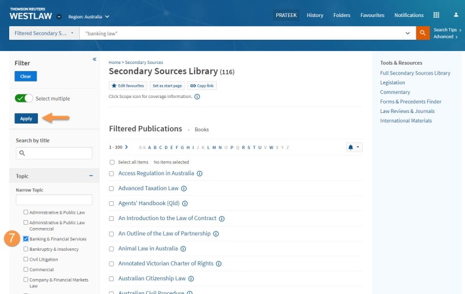Image resolution: width=465 pixels, height=294 pixels.
Task: Check Bankruptcy & Insolvency topic
Action: tap(26, 249)
